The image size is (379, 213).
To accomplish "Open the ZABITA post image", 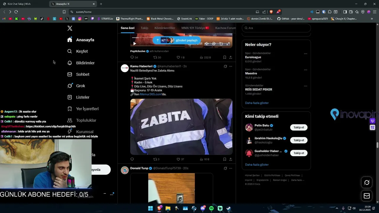I will point(181,127).
